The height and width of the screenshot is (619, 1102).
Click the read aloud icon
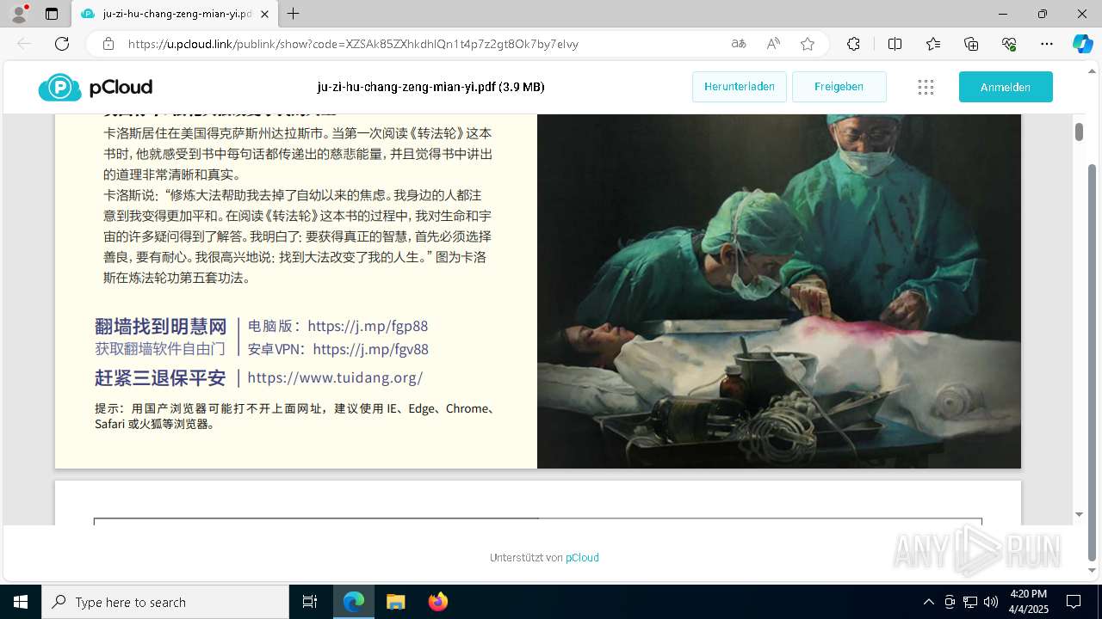(x=773, y=44)
